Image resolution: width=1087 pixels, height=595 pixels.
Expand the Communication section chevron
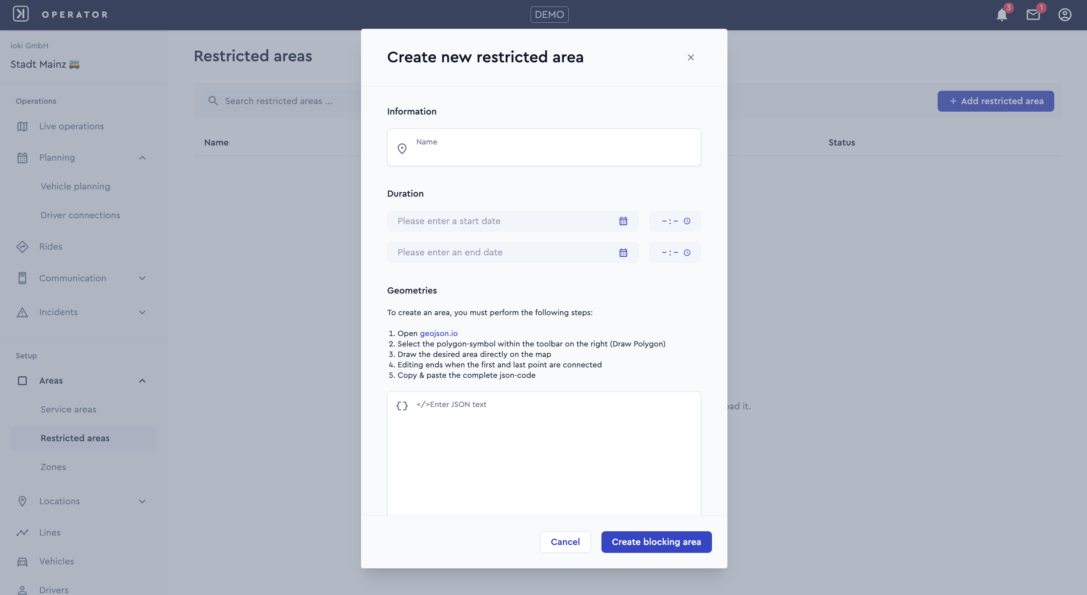tap(142, 278)
